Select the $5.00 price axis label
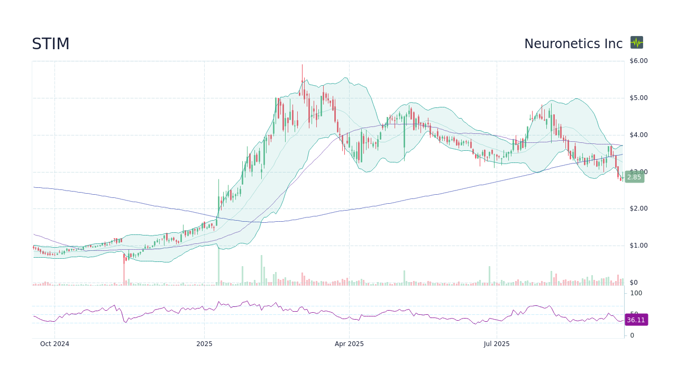This screenshot has width=677, height=381. pos(638,98)
